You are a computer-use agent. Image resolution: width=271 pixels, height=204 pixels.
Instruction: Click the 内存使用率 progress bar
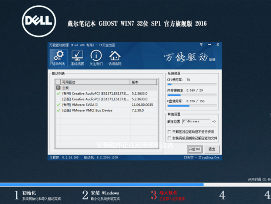coord(192,95)
